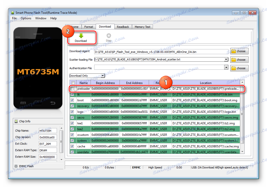Screen dimensions: 267x187
Task: Click the green Download arrow icon
Action: [81, 36]
